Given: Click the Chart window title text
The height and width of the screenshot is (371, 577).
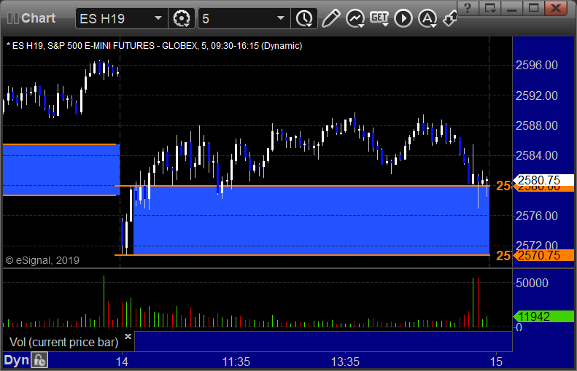Looking at the screenshot, I should click(x=38, y=18).
